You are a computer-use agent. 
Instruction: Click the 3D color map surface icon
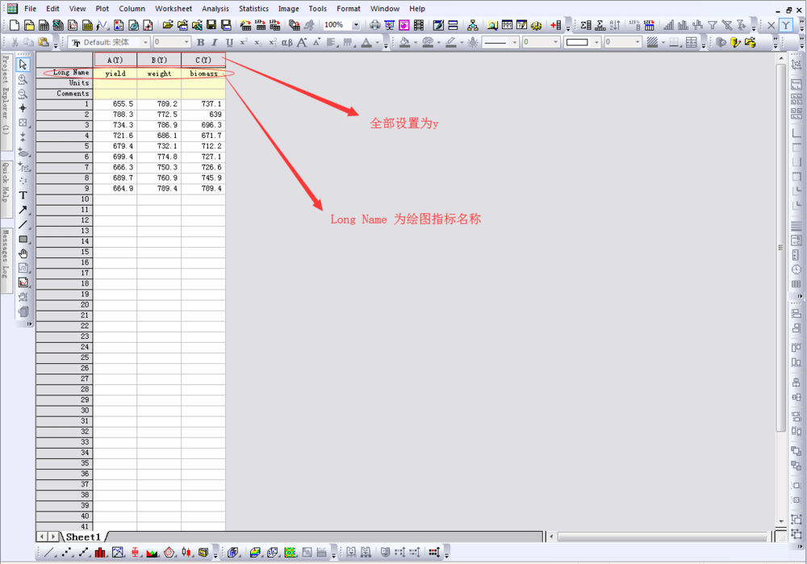point(255,552)
